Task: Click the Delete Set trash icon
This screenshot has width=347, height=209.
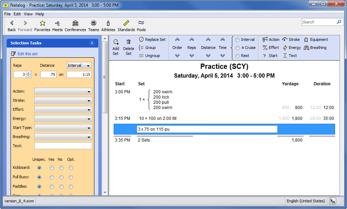Action: point(128,42)
